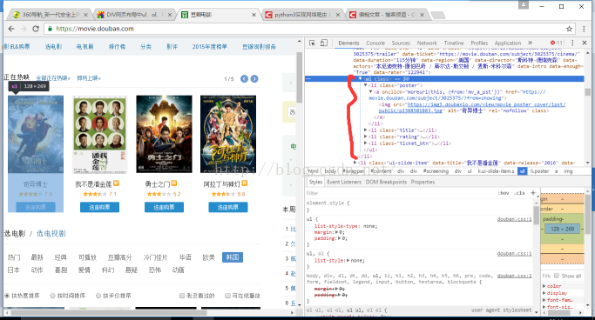Image resolution: width=595 pixels, height=320 pixels.
Task: Close the python3 crawler browser tab
Action: coord(337,15)
